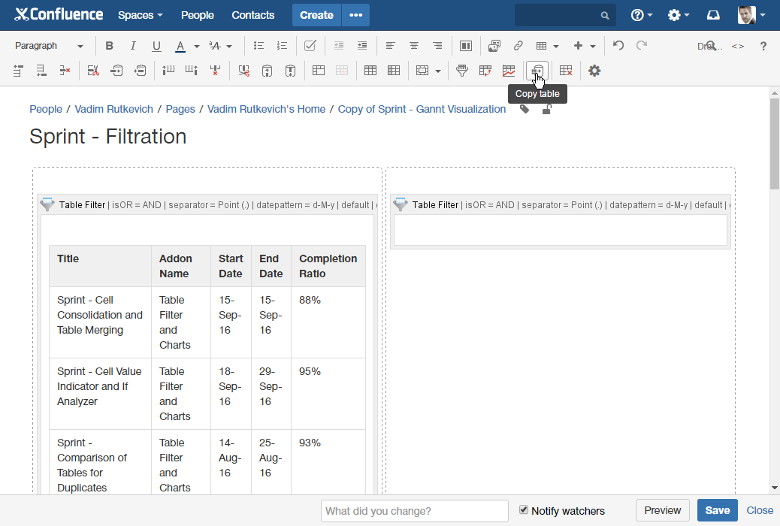Open the People breadcrumb link

(x=46, y=109)
